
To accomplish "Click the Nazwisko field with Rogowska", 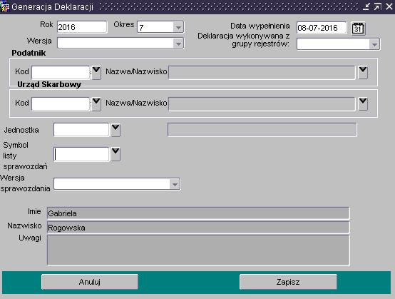I will tap(198, 228).
